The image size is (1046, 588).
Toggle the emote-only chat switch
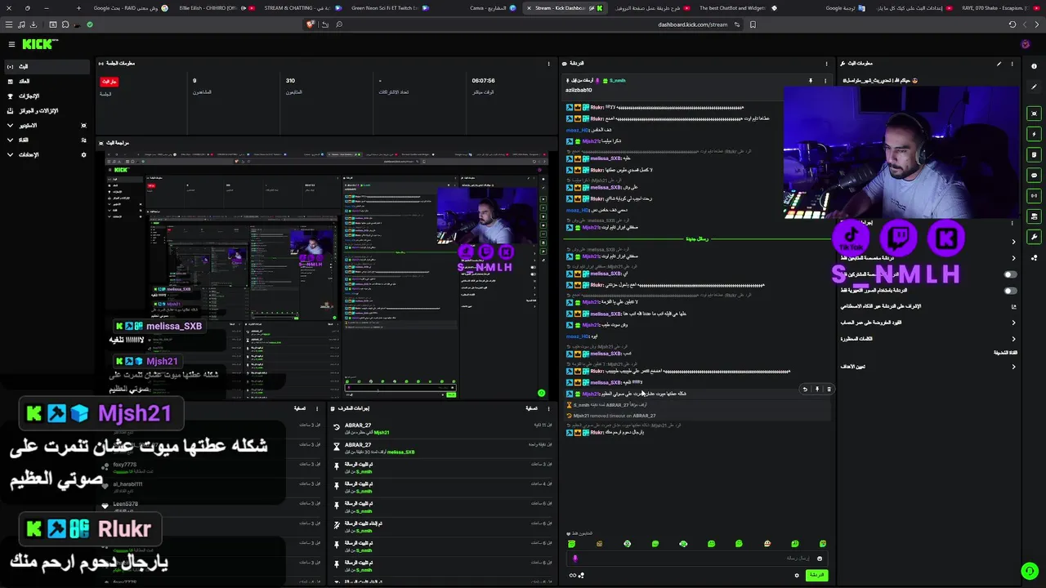pyautogui.click(x=1011, y=291)
